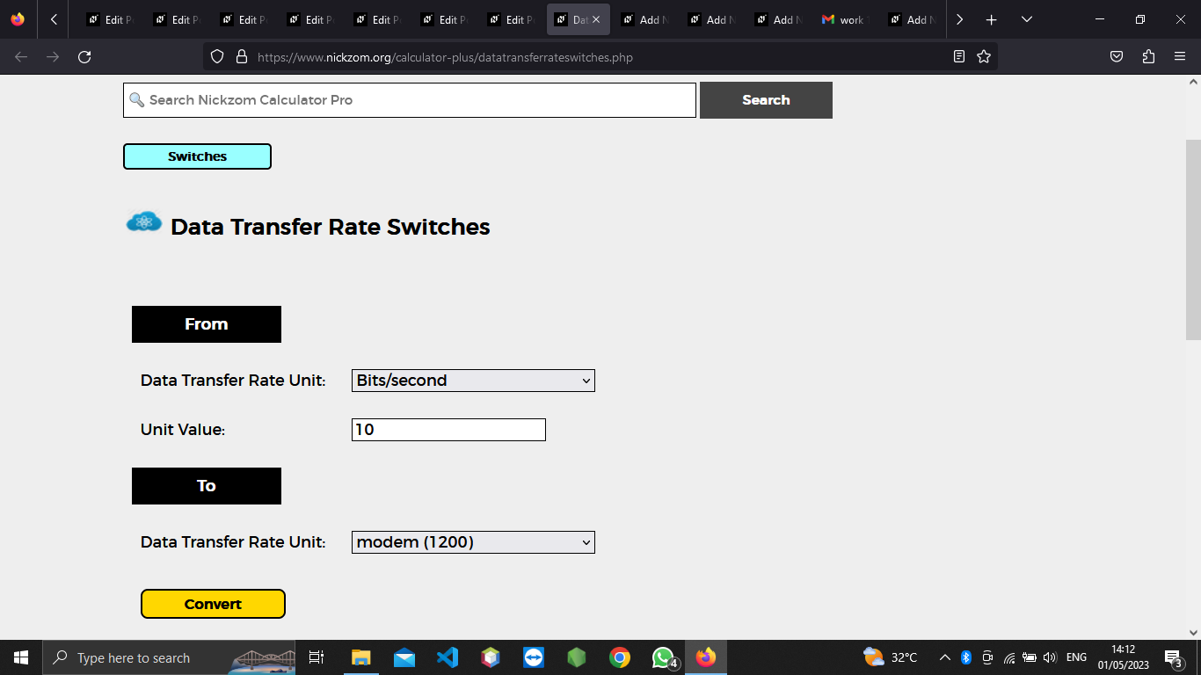Go back to previous page

pos(21,57)
